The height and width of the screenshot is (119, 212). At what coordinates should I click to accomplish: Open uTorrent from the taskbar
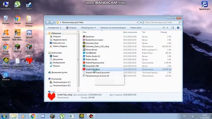click(62, 116)
